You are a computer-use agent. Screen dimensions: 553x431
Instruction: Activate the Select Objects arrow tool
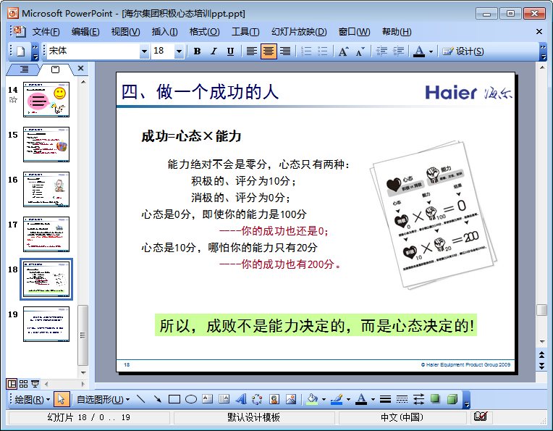pyautogui.click(x=62, y=399)
